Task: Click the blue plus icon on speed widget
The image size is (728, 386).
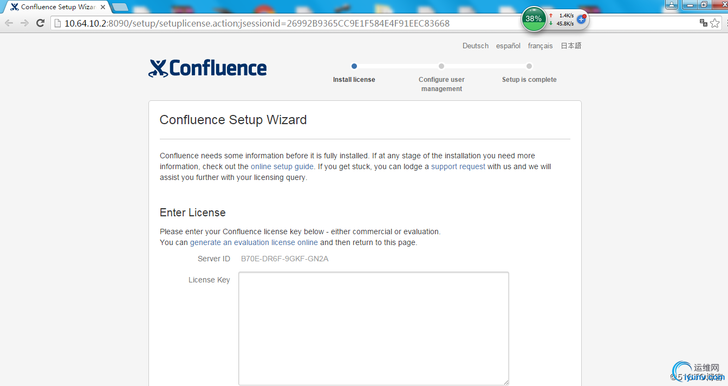Action: click(x=581, y=20)
